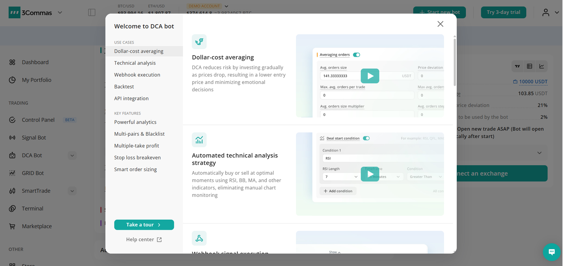Screen dimensions: 563x266
Task: Open the live chat support bubble
Action: pos(551,252)
